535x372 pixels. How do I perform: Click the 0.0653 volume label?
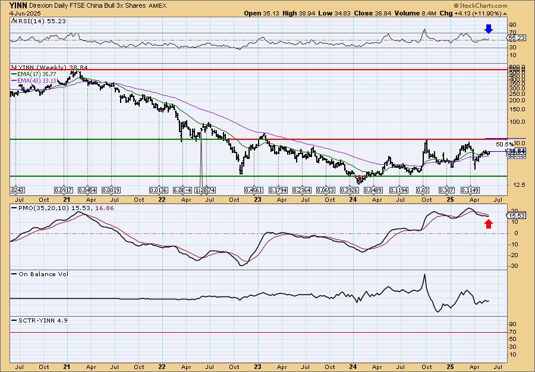tap(326, 190)
